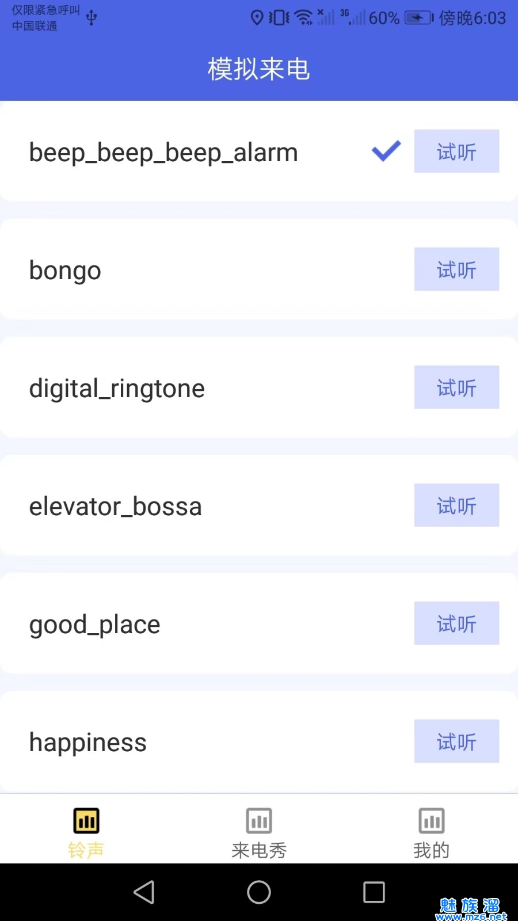Play a preview of digital_ringtone
This screenshot has height=921, width=518.
pyautogui.click(x=456, y=387)
